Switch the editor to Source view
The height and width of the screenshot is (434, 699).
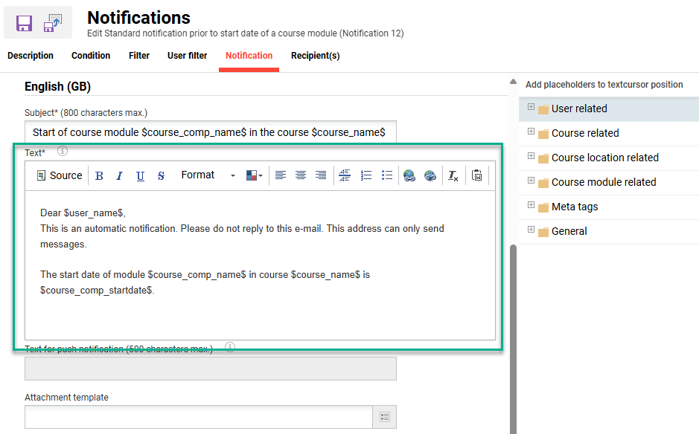point(60,175)
